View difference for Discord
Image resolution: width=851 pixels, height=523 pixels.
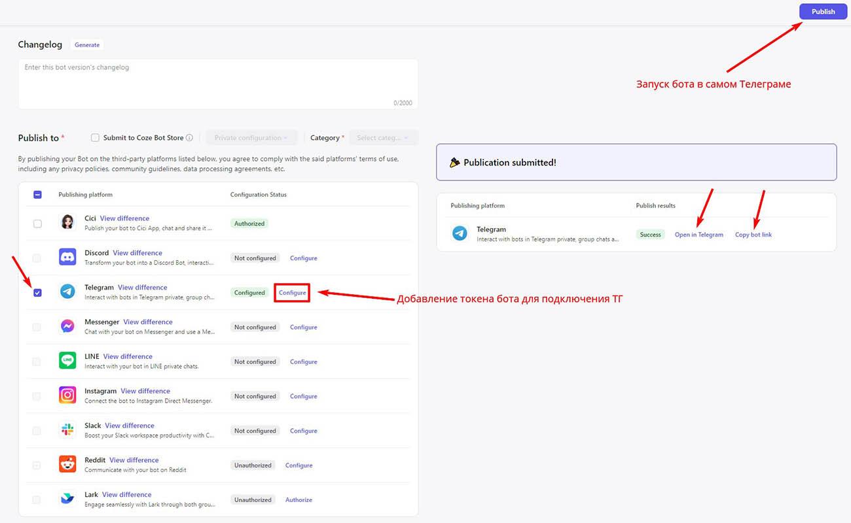pyautogui.click(x=137, y=253)
